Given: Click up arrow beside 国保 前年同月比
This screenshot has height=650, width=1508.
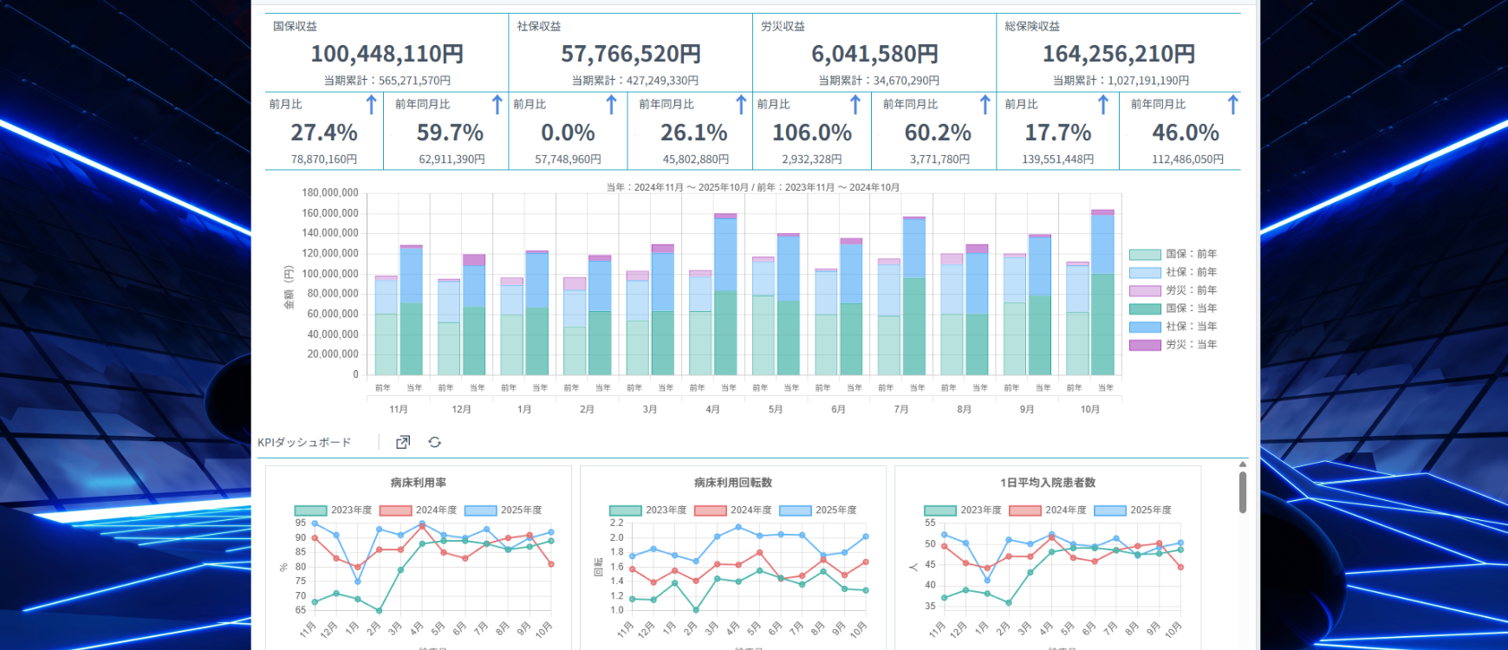Looking at the screenshot, I should (497, 105).
